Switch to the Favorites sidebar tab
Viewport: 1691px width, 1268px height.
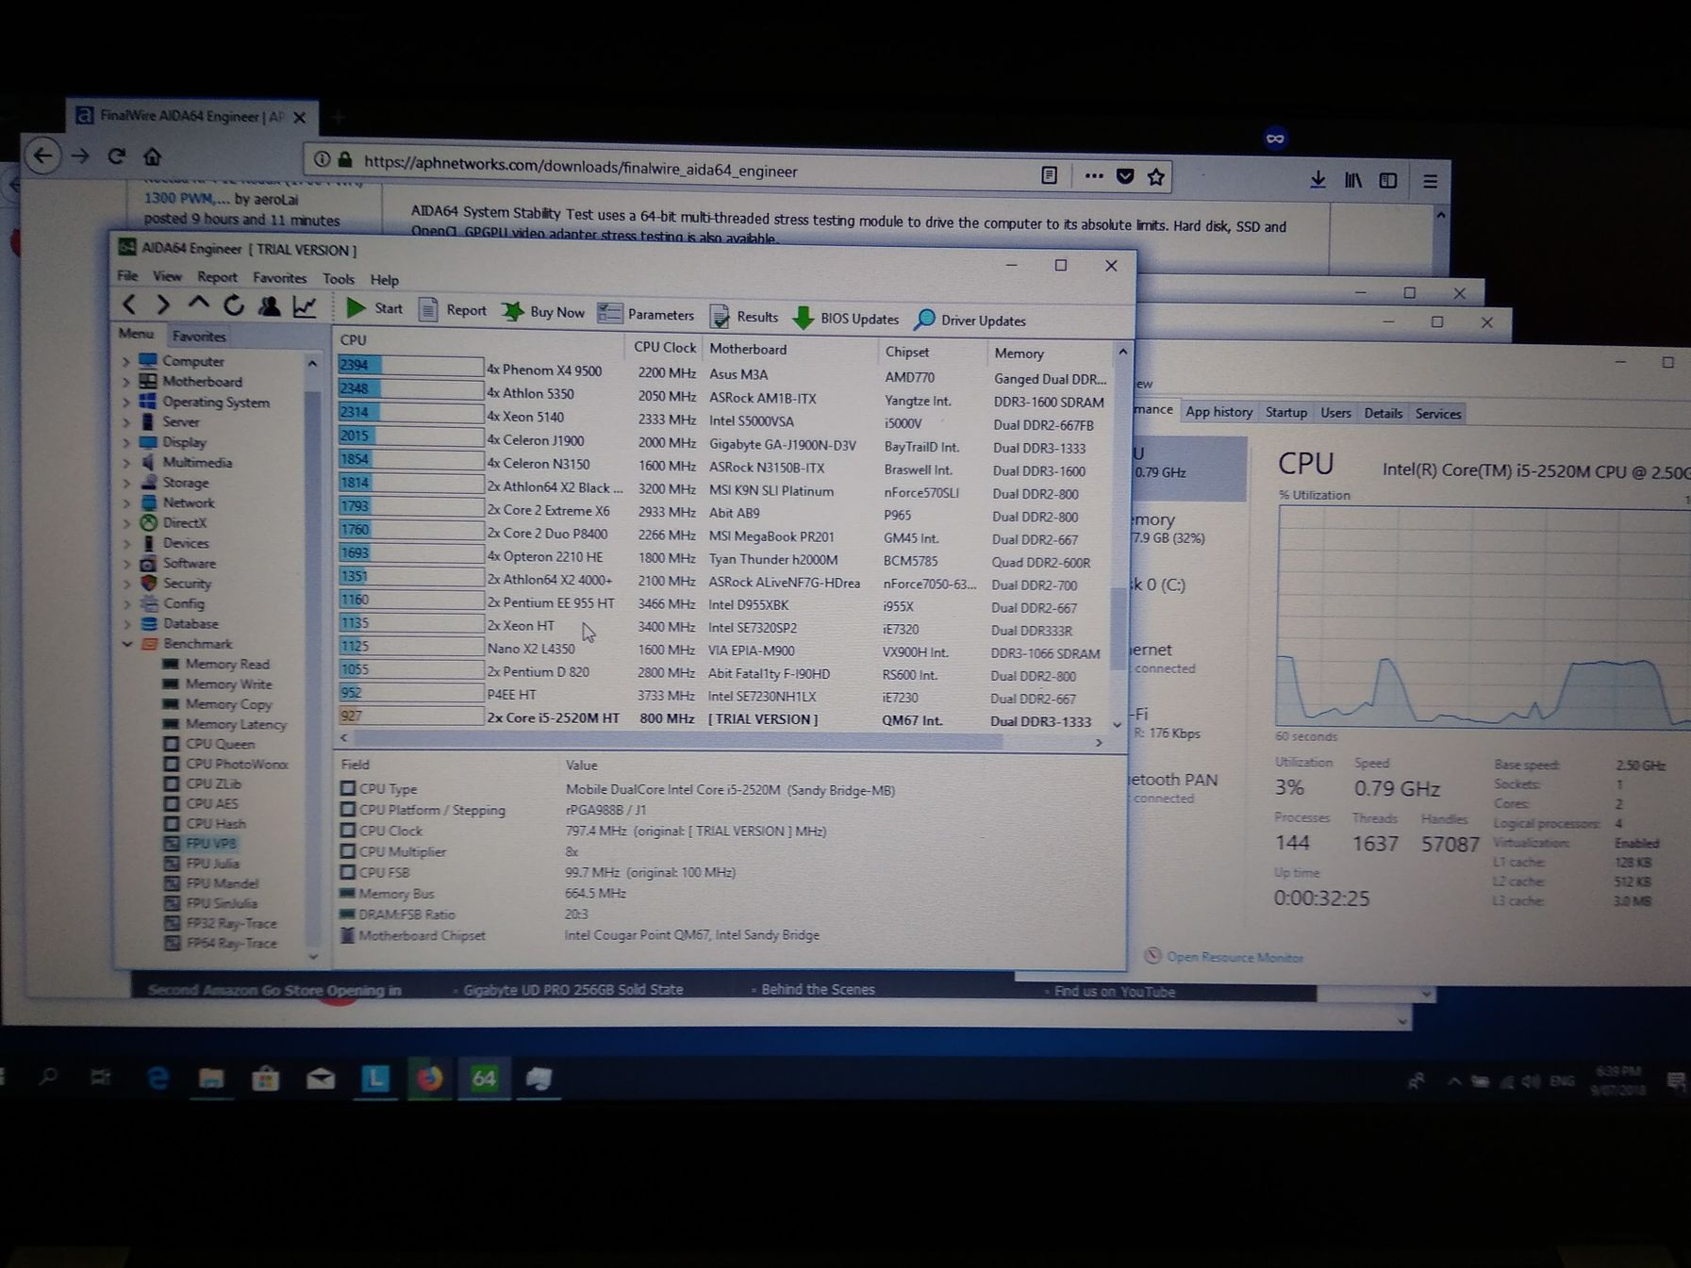(x=199, y=336)
